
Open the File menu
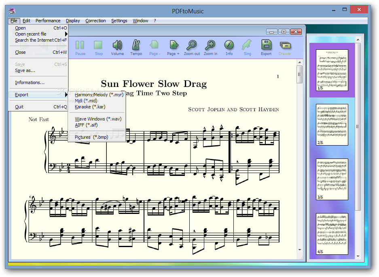(x=14, y=21)
